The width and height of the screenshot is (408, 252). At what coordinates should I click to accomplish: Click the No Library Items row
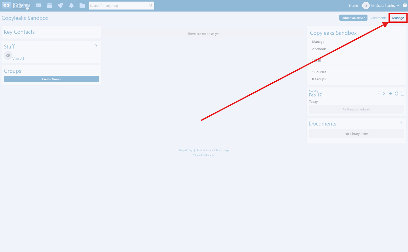(x=356, y=134)
